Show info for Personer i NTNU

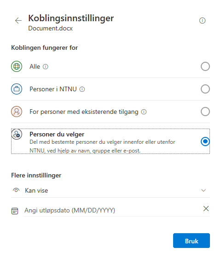pyautogui.click(x=82, y=89)
